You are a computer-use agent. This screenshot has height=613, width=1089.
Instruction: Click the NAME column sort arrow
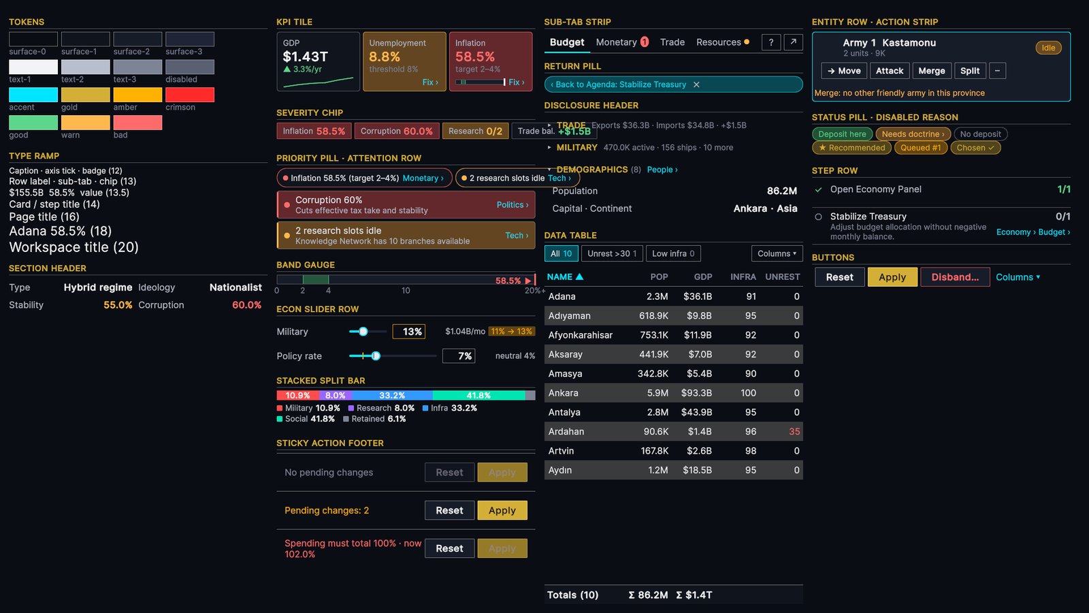coord(580,277)
